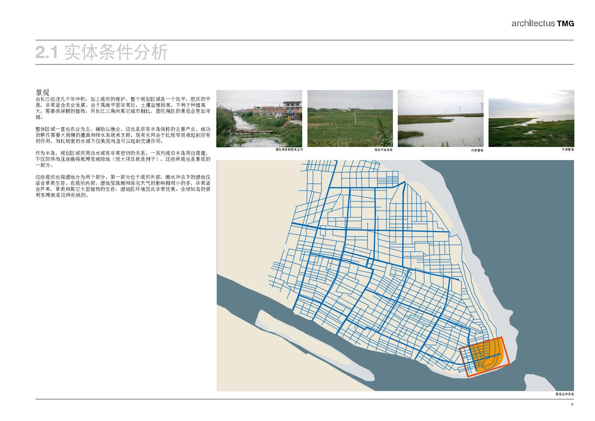Screen dimensions: 595x421
Task: Click the map caption '现有运河系统'
Action: tap(565, 394)
